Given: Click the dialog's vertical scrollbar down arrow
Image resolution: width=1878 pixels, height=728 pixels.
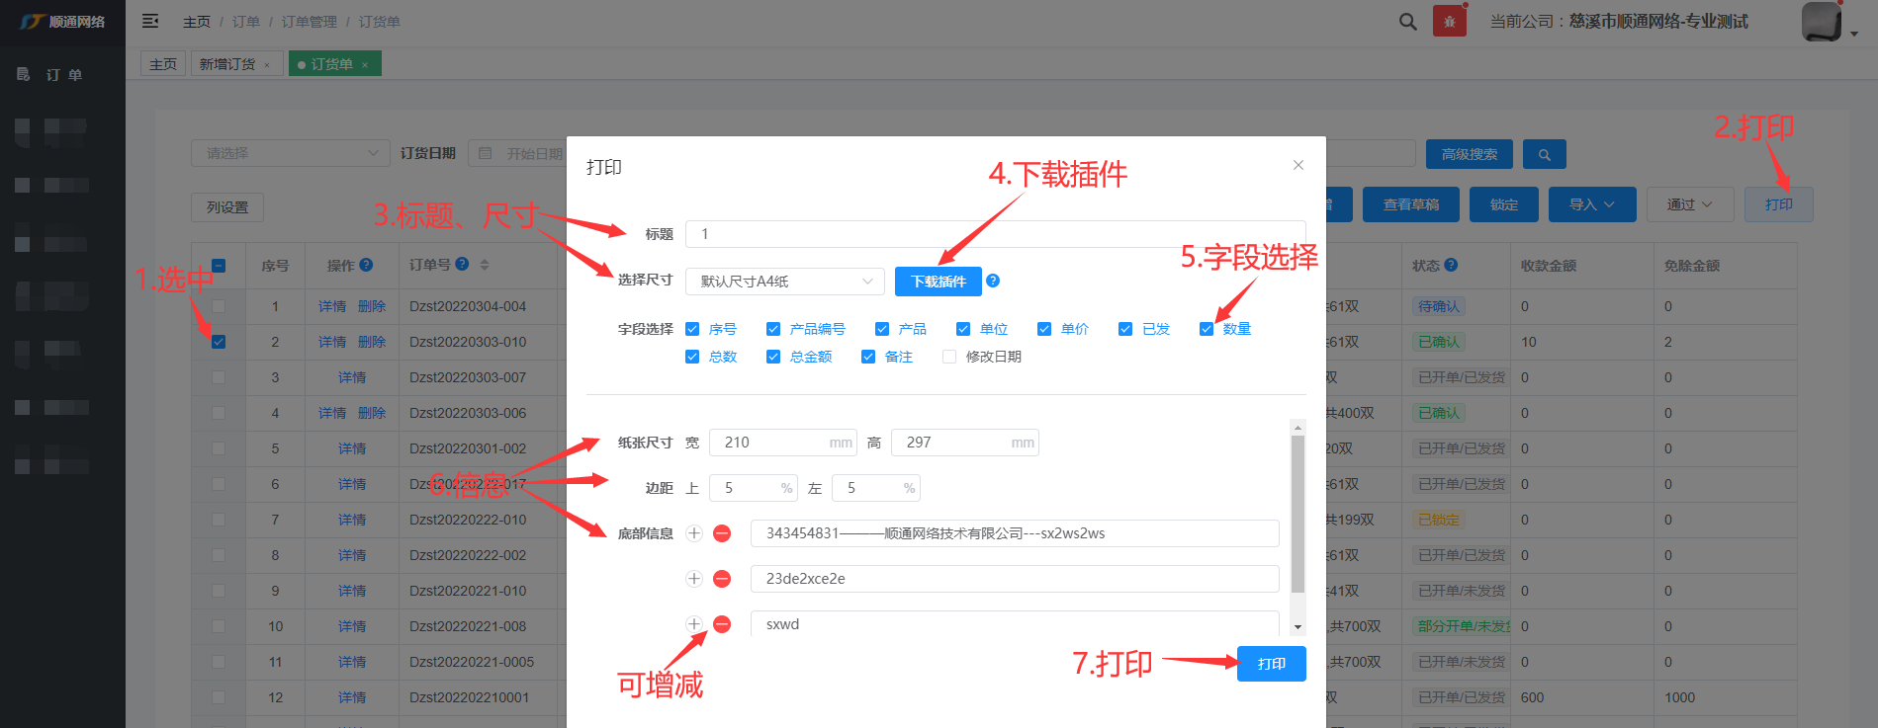Looking at the screenshot, I should [1297, 627].
